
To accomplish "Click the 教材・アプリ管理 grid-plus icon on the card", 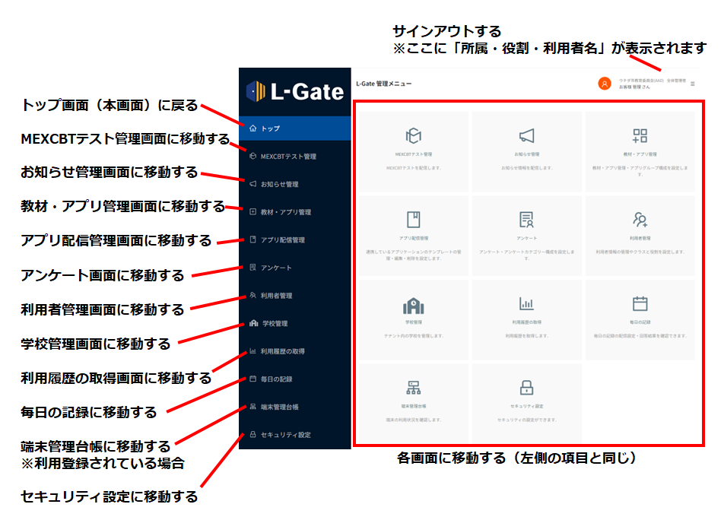I will pos(640,135).
